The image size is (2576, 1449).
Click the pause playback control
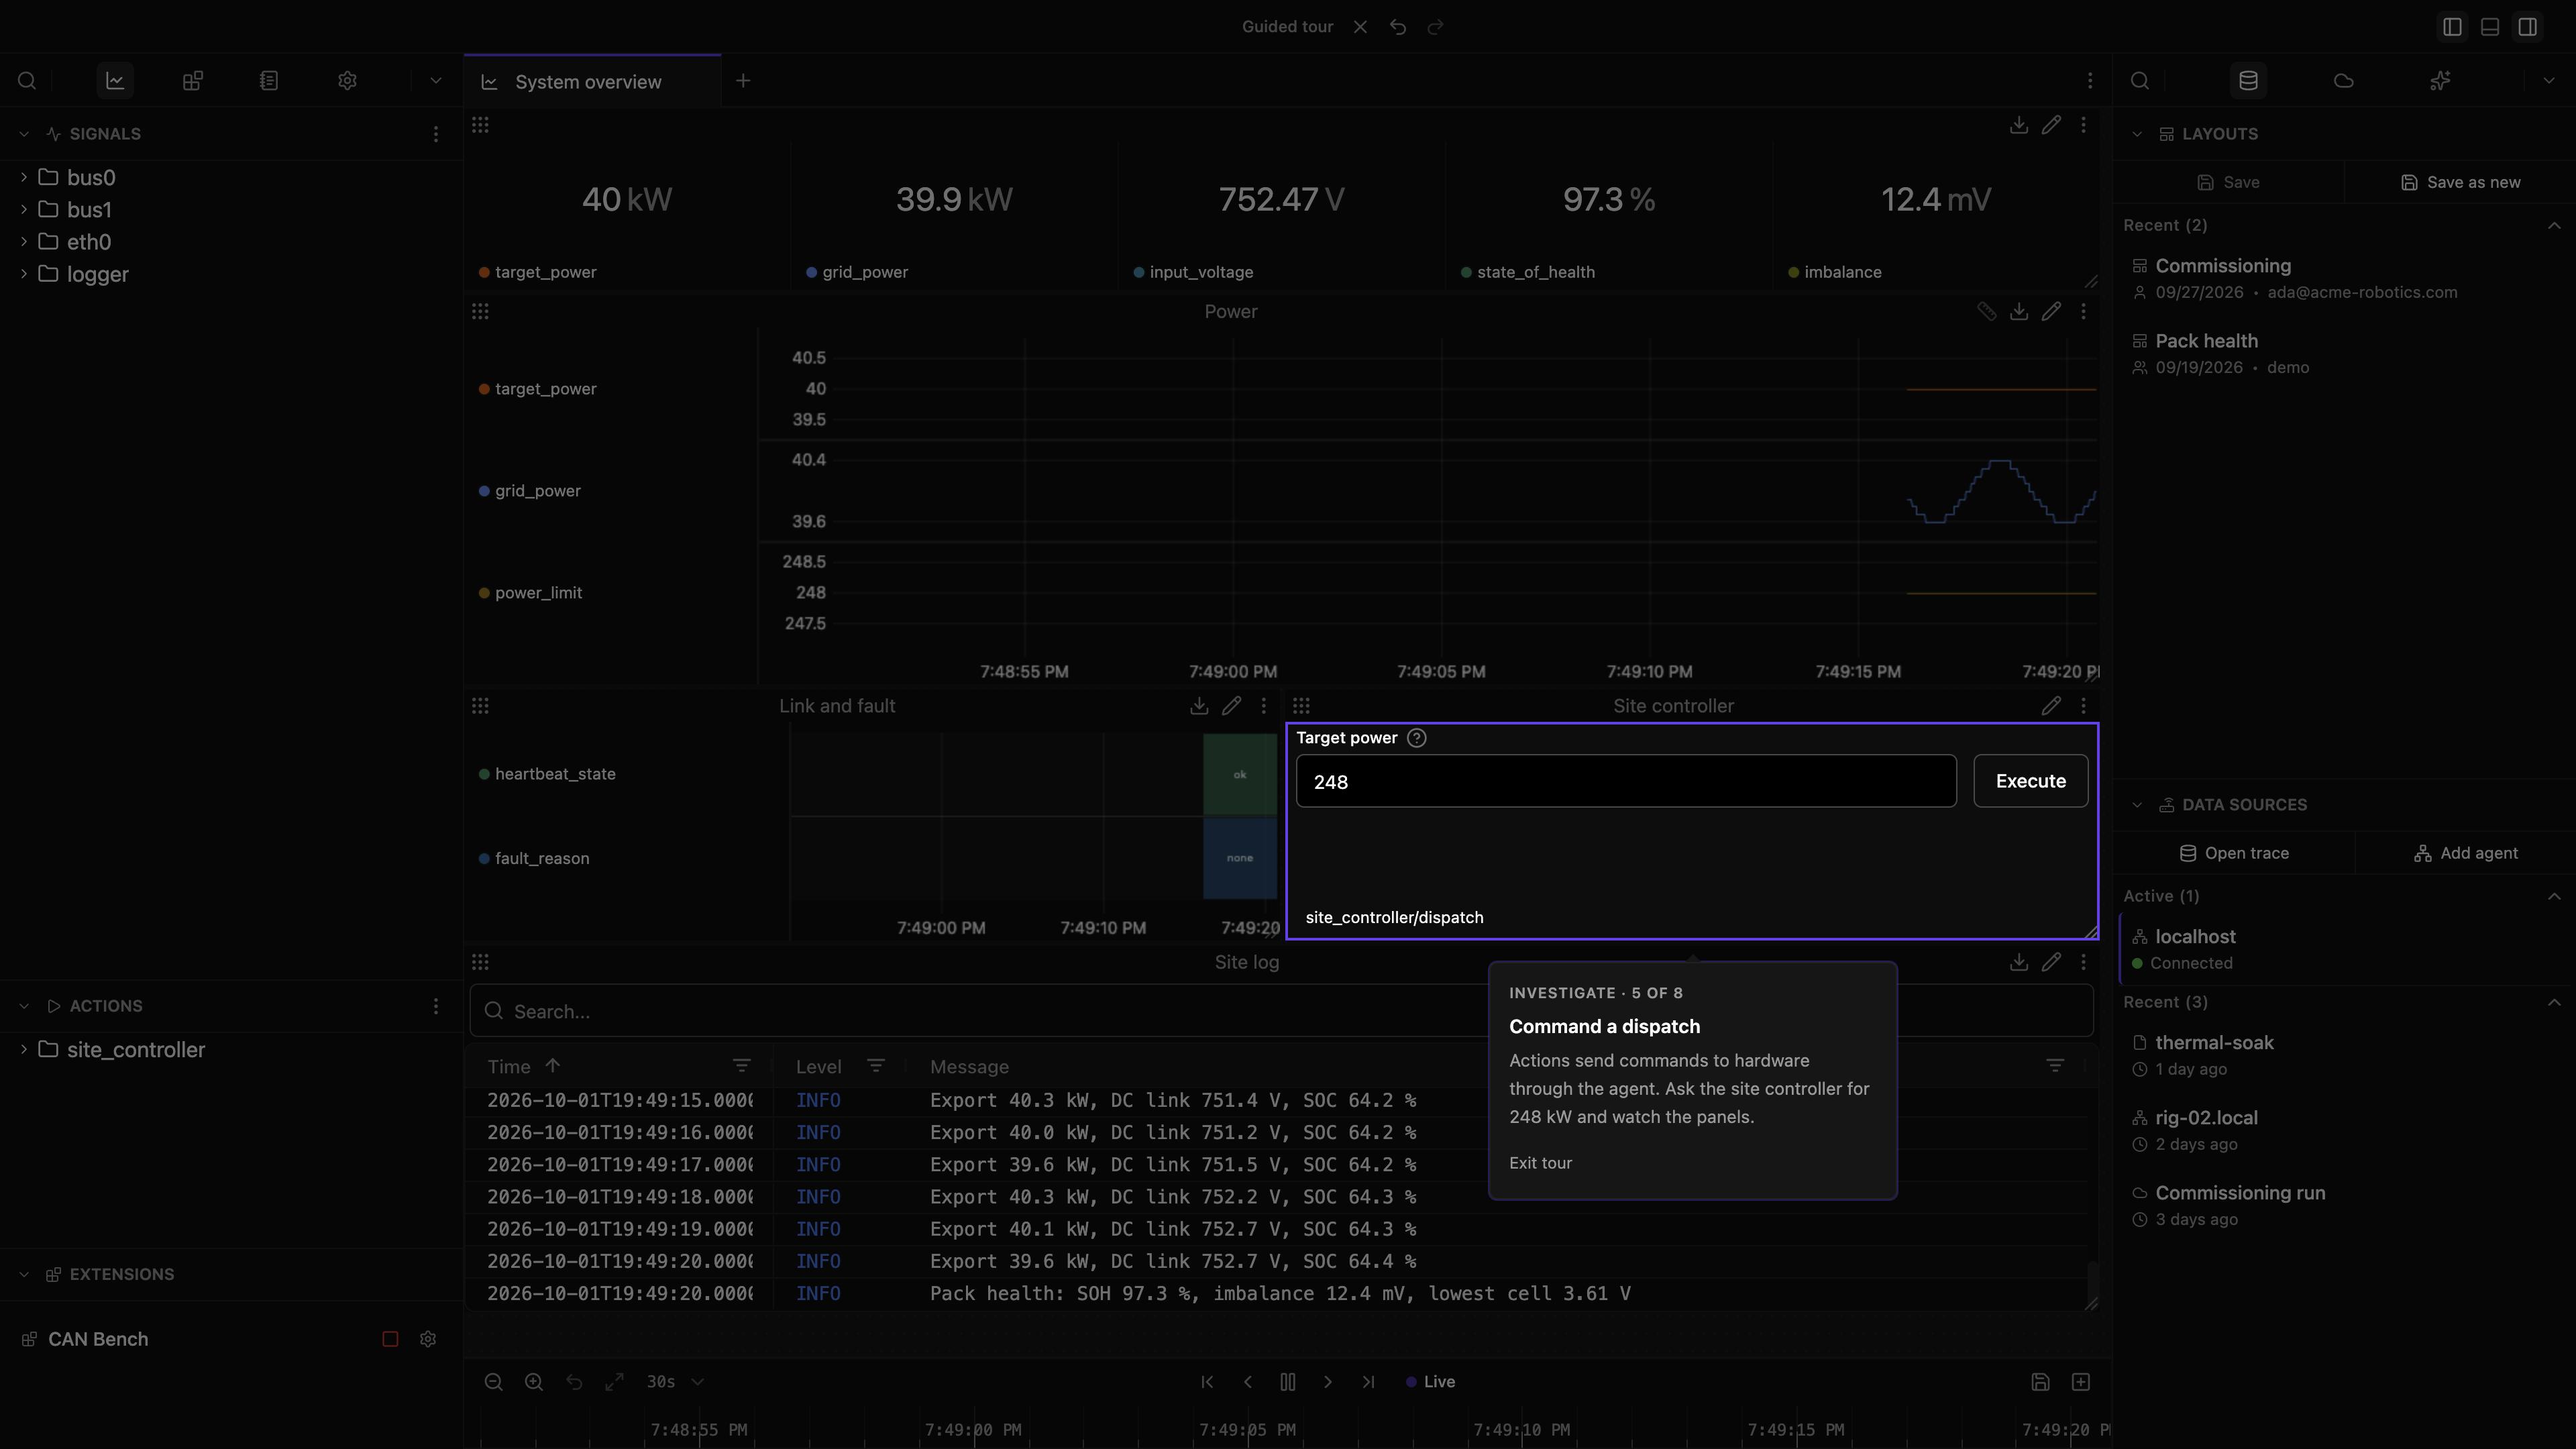1287,1382
